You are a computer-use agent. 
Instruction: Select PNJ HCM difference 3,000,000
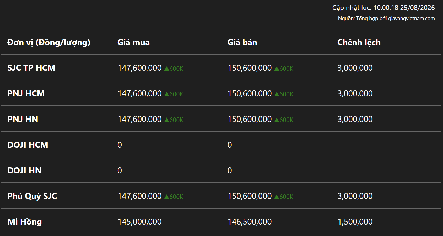point(355,93)
